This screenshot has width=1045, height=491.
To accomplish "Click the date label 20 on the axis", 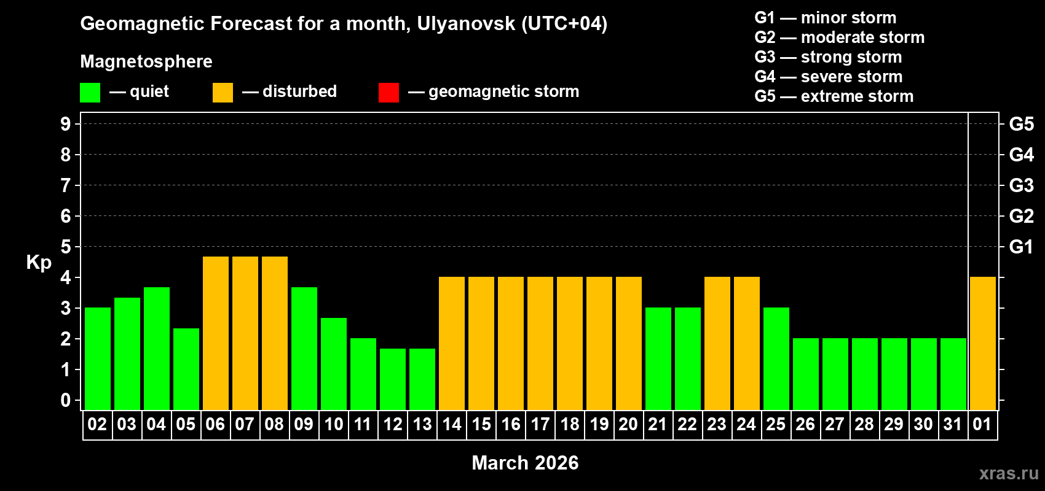I will [628, 425].
